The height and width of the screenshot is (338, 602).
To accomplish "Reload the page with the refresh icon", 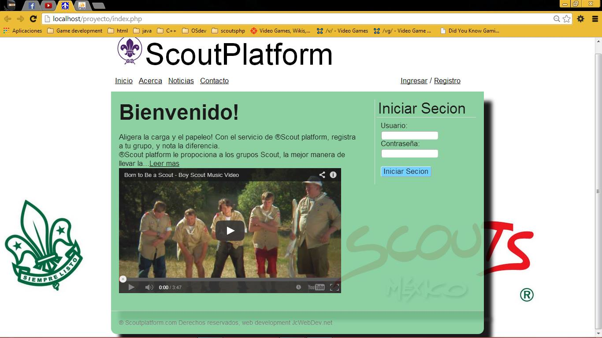I will tap(33, 18).
